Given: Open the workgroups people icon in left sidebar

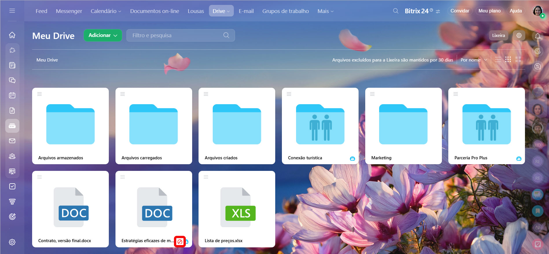Looking at the screenshot, I should [12, 156].
